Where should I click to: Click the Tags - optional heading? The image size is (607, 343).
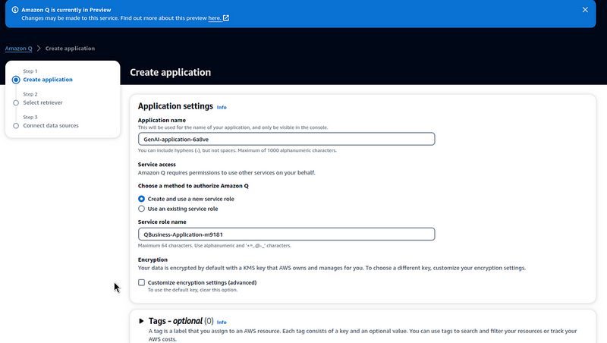[x=175, y=321]
